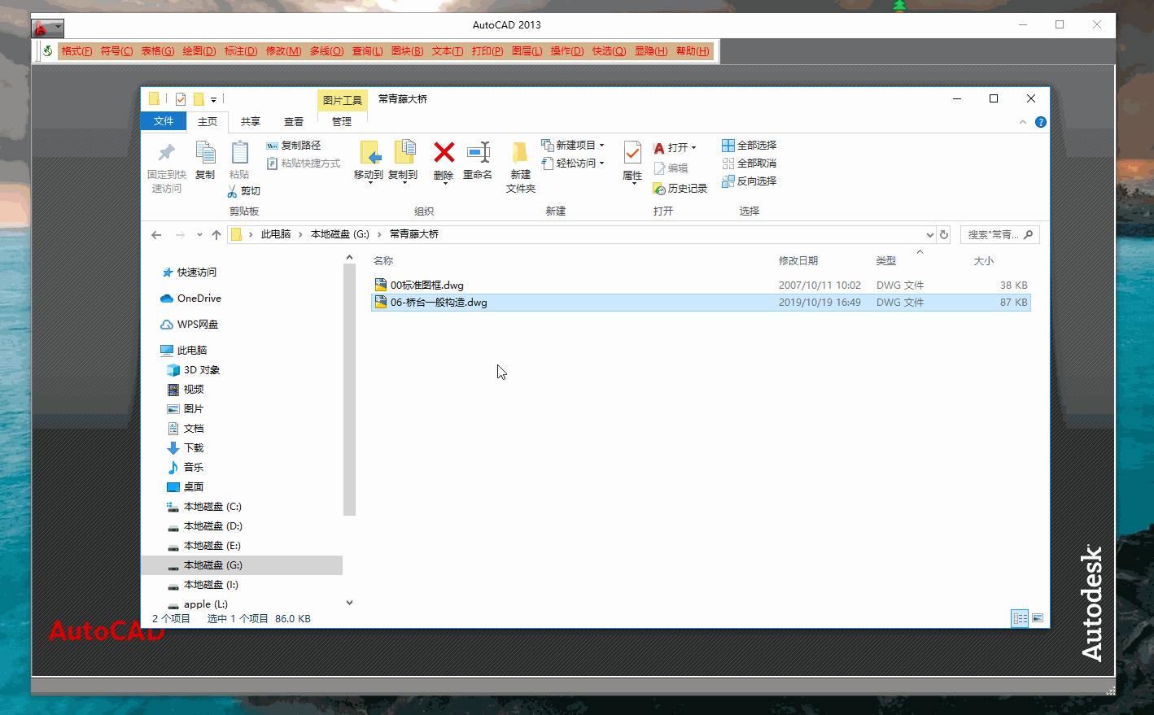The width and height of the screenshot is (1154, 715).
Task: Click the Rename (重命名) icon
Action: 478,152
